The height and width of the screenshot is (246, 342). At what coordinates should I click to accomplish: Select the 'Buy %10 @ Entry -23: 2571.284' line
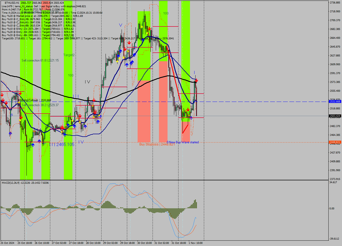pyautogui.click(x=38, y=29)
